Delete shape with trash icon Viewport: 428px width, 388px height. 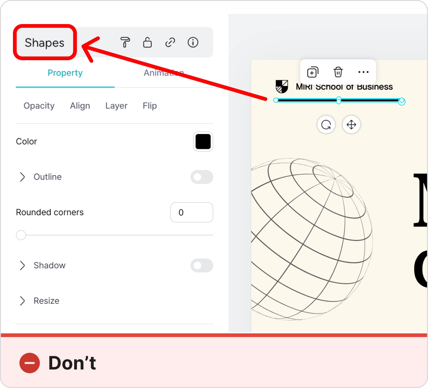[338, 72]
